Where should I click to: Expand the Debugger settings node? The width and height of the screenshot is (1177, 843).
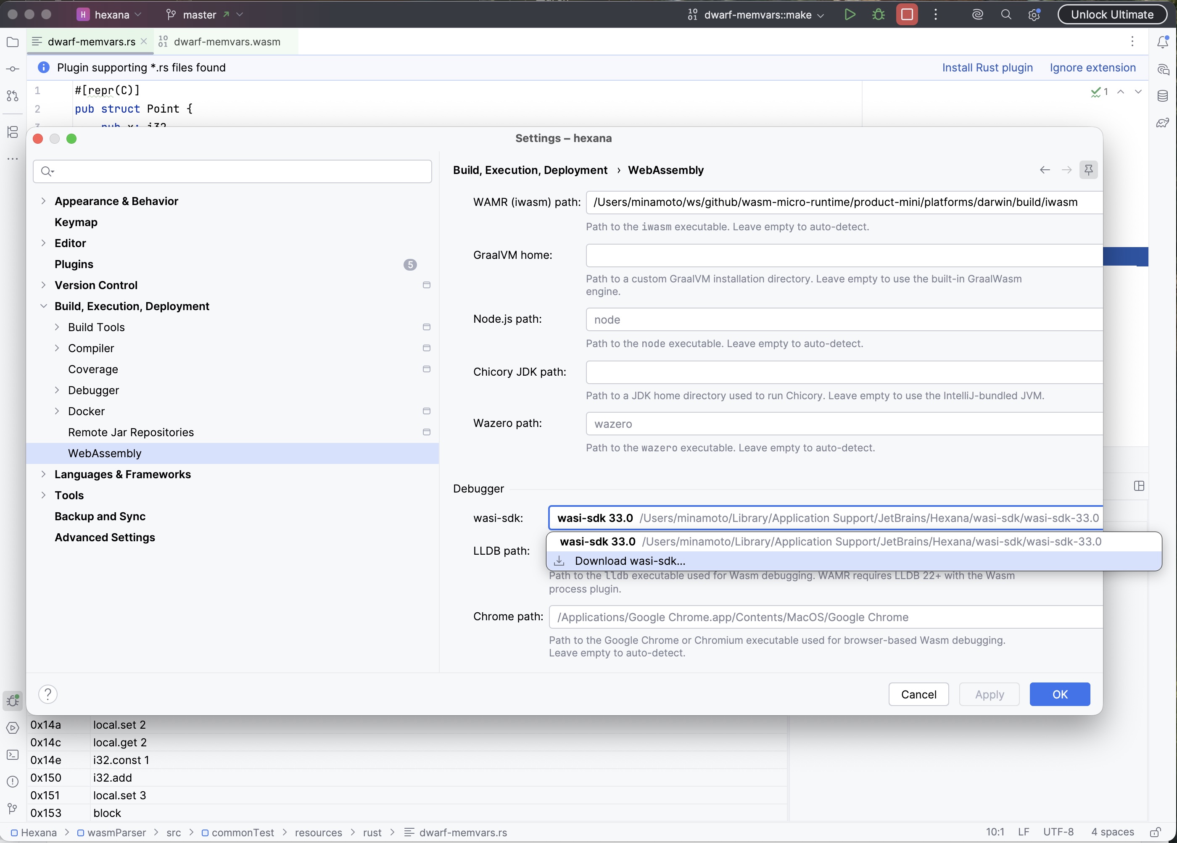point(57,390)
